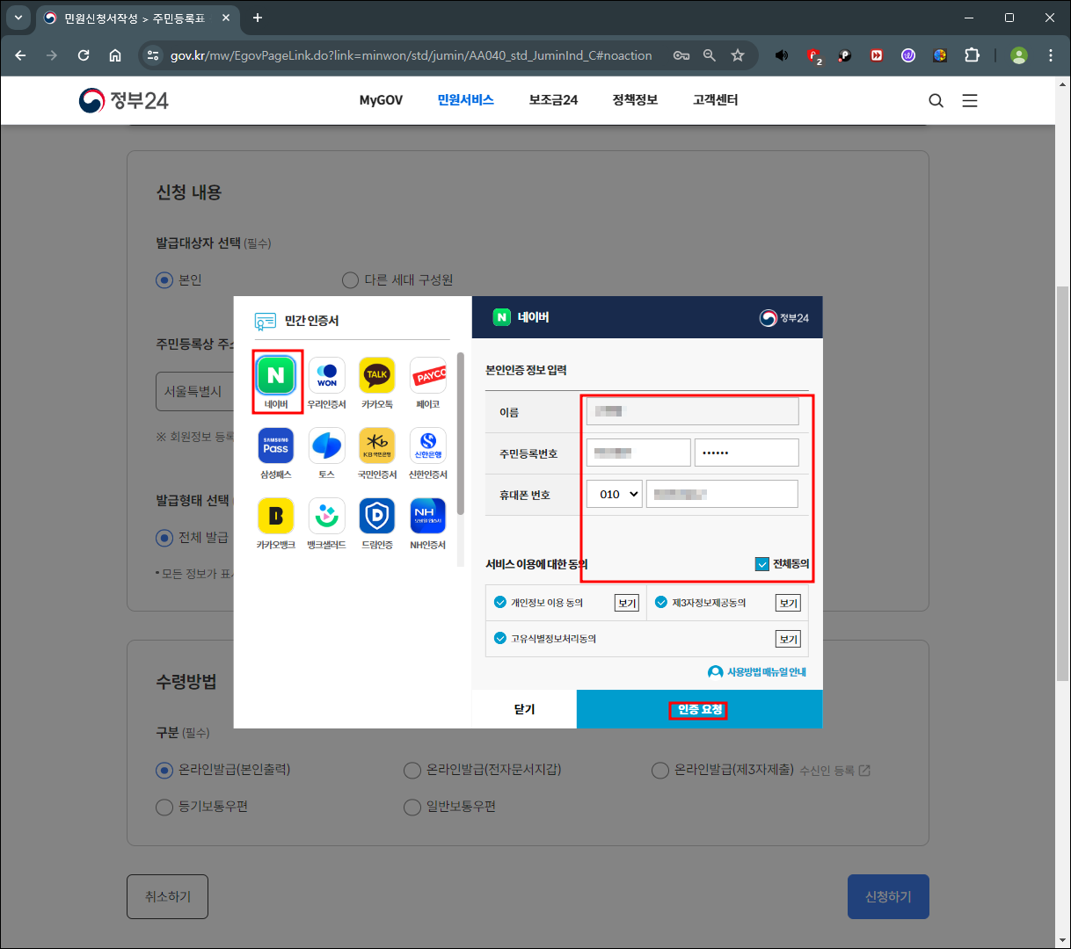
Task: View 개인정보 이용 동의 with 보기
Action: click(627, 603)
